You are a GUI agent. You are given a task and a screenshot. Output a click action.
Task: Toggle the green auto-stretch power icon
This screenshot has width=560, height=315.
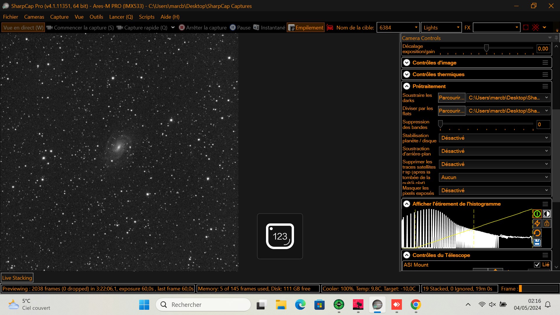point(537,214)
